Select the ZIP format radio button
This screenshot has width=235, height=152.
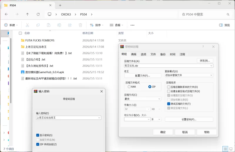(150, 87)
